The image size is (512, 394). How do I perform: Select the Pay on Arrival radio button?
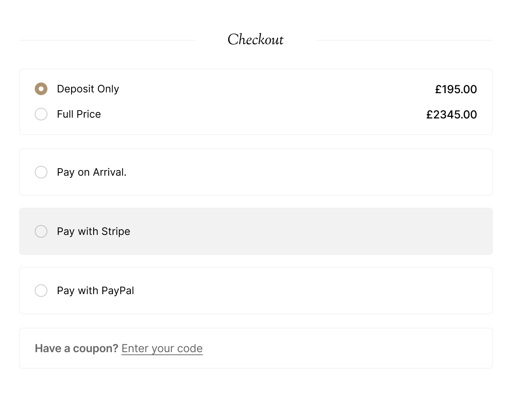41,172
